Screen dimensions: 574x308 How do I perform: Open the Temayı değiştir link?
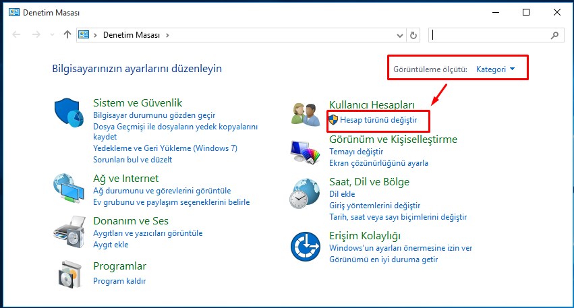coord(351,152)
